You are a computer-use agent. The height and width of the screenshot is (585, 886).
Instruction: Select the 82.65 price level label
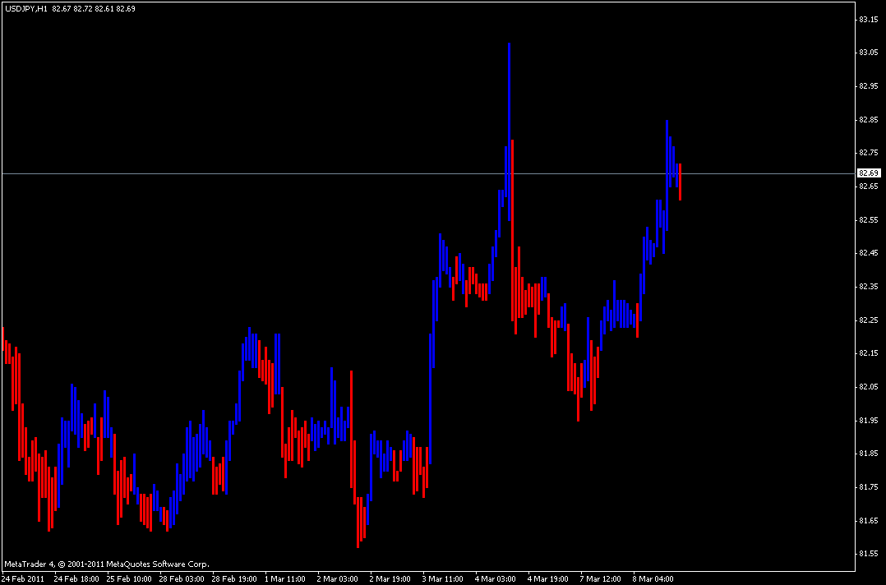pos(868,186)
